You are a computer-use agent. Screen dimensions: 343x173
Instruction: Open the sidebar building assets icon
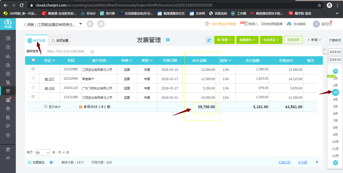click(x=8, y=65)
